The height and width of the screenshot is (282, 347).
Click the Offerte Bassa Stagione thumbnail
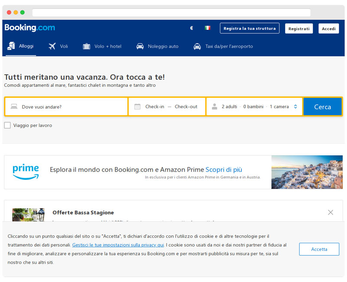(x=28, y=215)
